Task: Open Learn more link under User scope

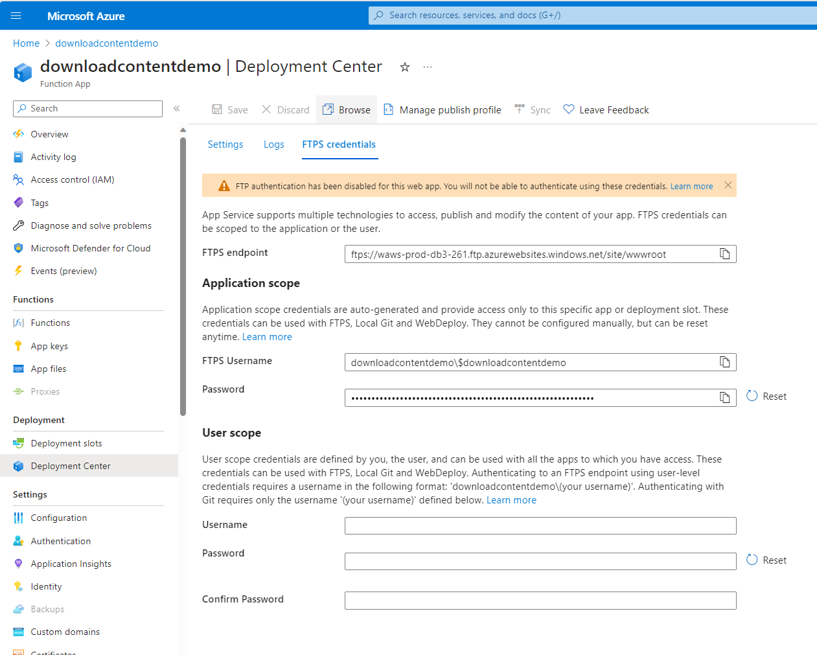Action: 511,500
